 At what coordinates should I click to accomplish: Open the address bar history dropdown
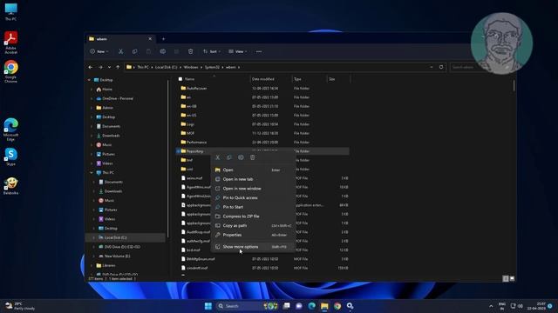(x=432, y=67)
